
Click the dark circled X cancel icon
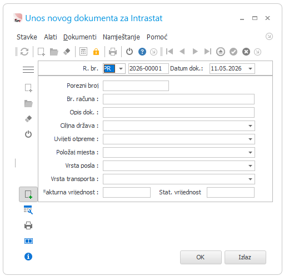(246, 52)
